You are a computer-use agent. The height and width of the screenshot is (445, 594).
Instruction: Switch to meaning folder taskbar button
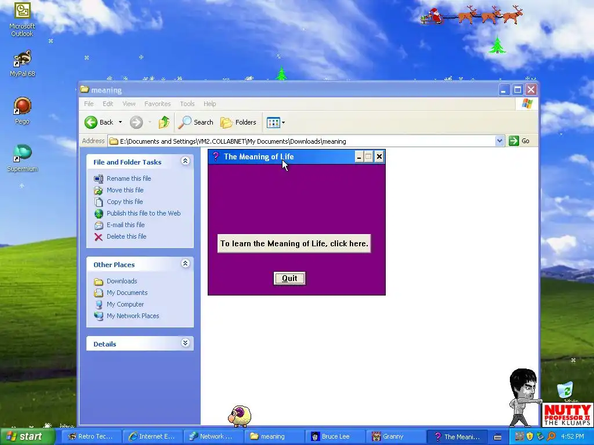pos(274,437)
